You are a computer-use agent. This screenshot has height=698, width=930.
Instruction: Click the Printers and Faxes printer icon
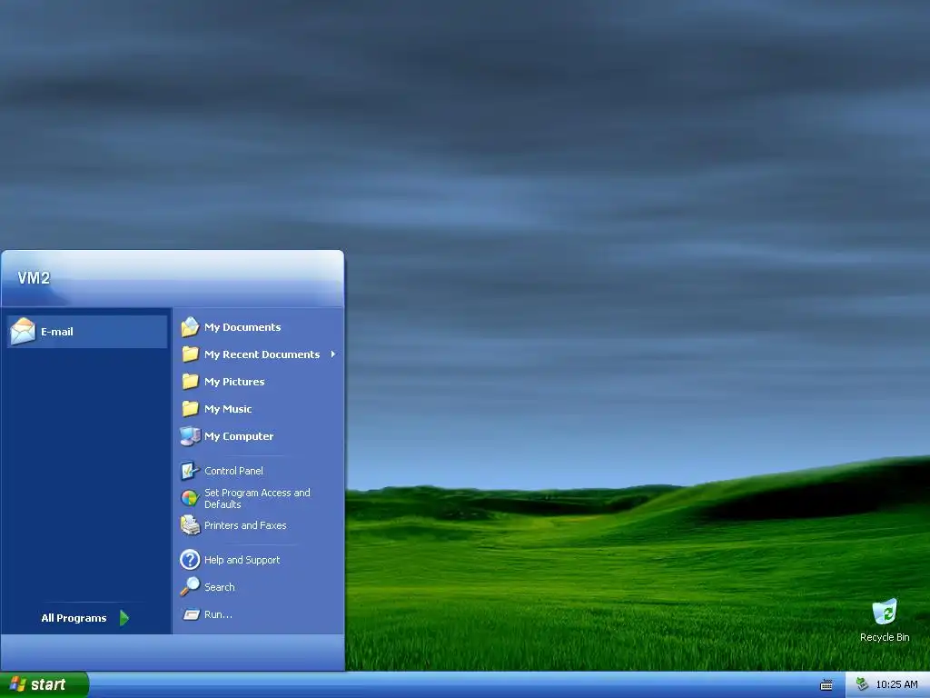point(190,525)
